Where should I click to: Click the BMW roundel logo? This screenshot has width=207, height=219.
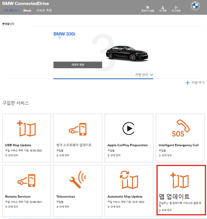pos(195,6)
